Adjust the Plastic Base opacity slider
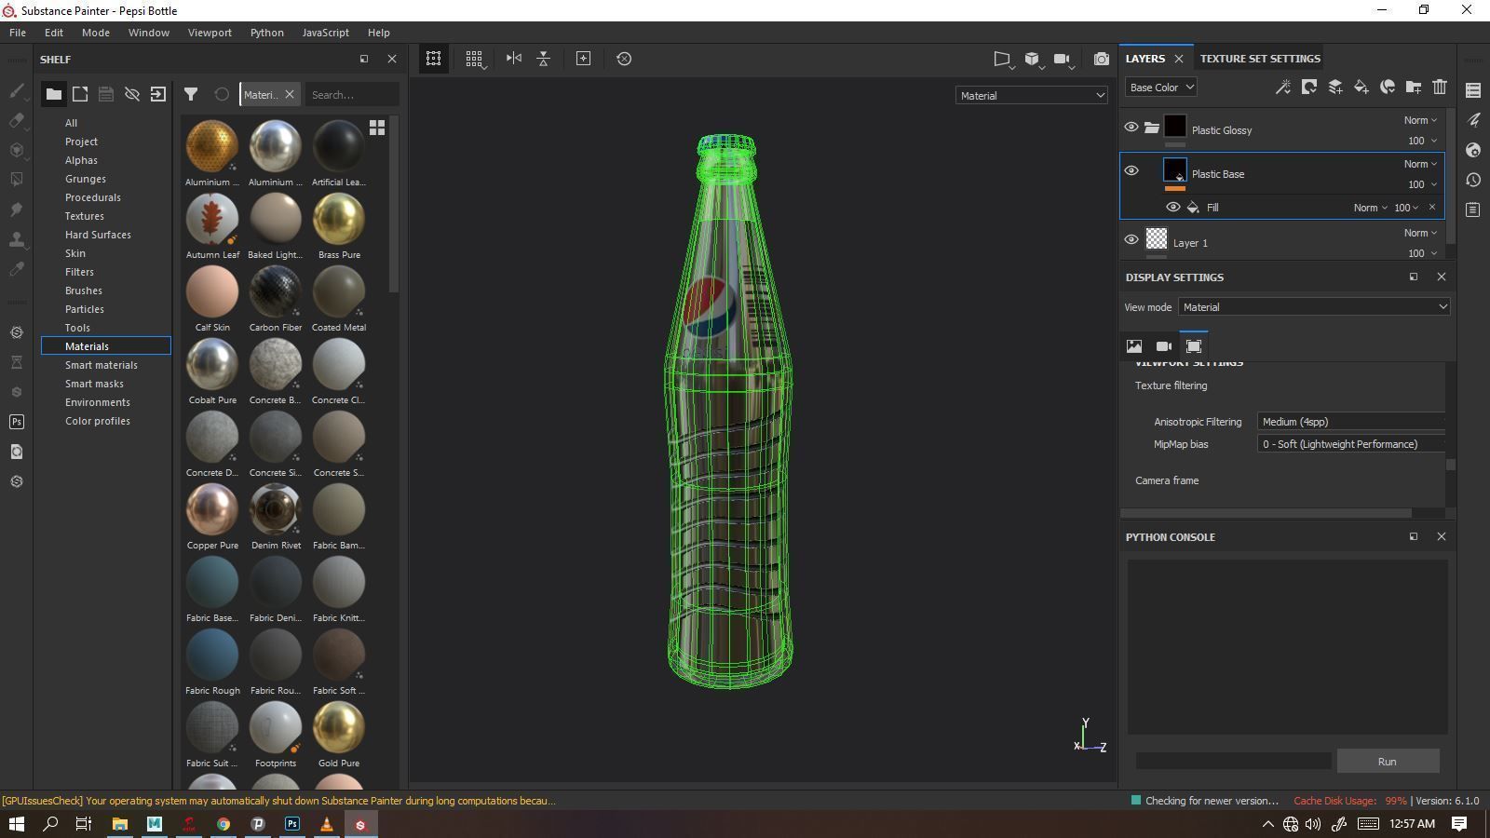The image size is (1490, 838). (1421, 184)
